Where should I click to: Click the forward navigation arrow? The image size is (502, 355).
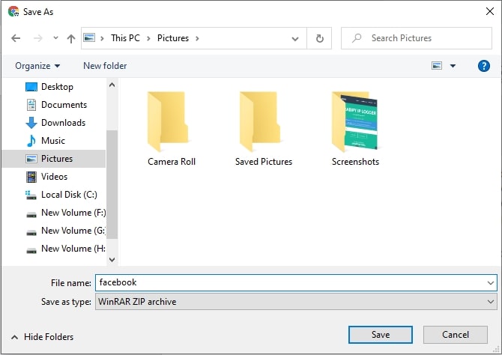(x=37, y=38)
